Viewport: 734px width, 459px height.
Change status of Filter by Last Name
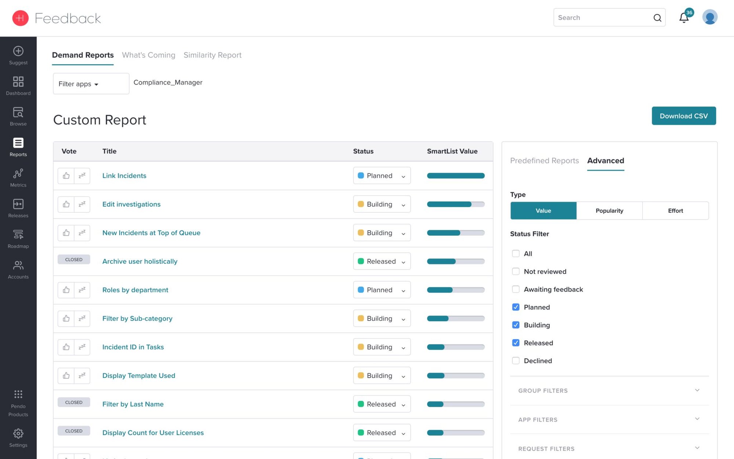[x=382, y=404]
